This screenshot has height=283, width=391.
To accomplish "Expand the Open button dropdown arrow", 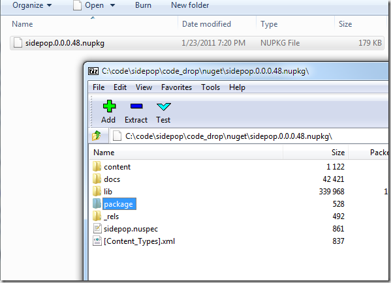I will [113, 5].
